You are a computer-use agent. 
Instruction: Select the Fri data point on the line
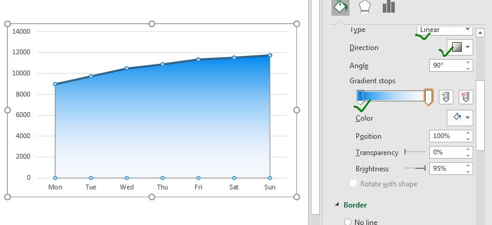198,59
